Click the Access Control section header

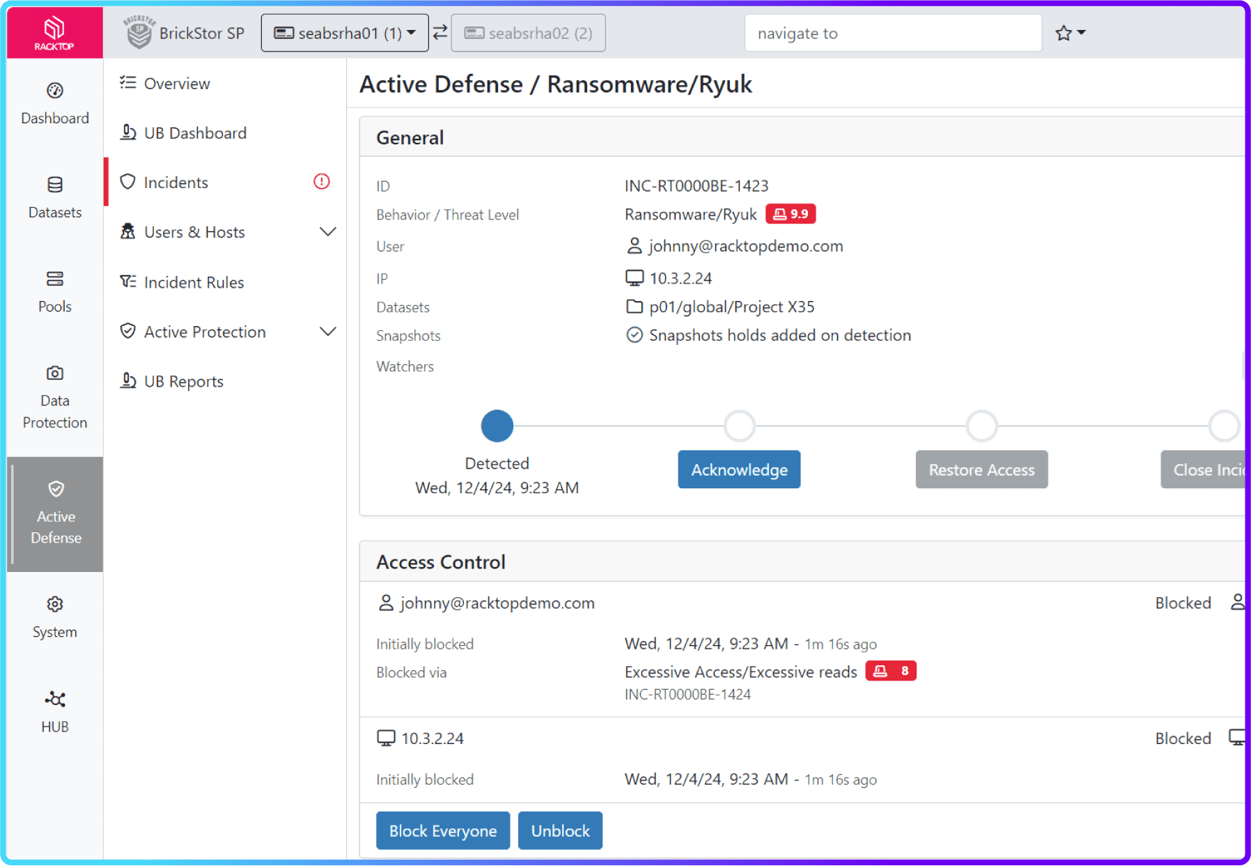point(441,562)
